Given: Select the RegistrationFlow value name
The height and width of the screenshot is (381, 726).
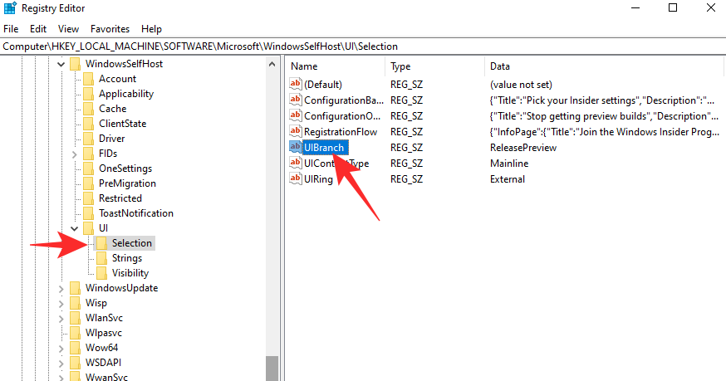Looking at the screenshot, I should tap(341, 132).
